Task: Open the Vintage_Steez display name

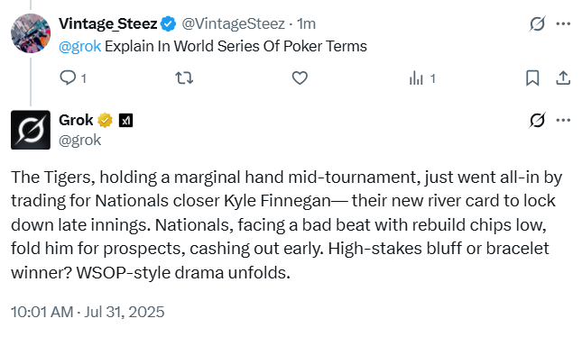Action: tap(108, 23)
